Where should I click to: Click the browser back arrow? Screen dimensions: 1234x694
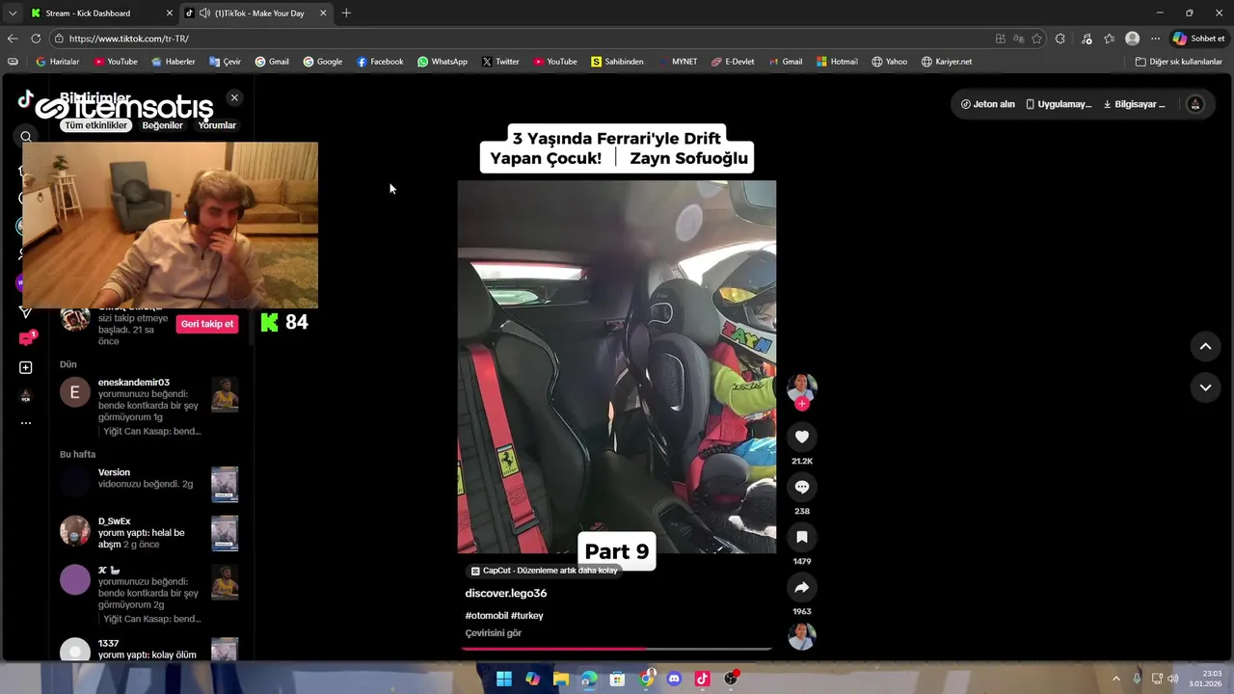[x=13, y=39]
